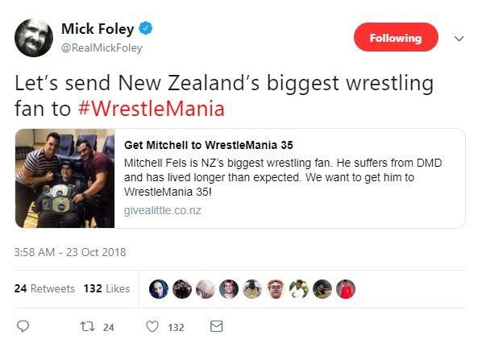486x356 pixels.
Task: Click the Mick Foley display name
Action: (96, 30)
